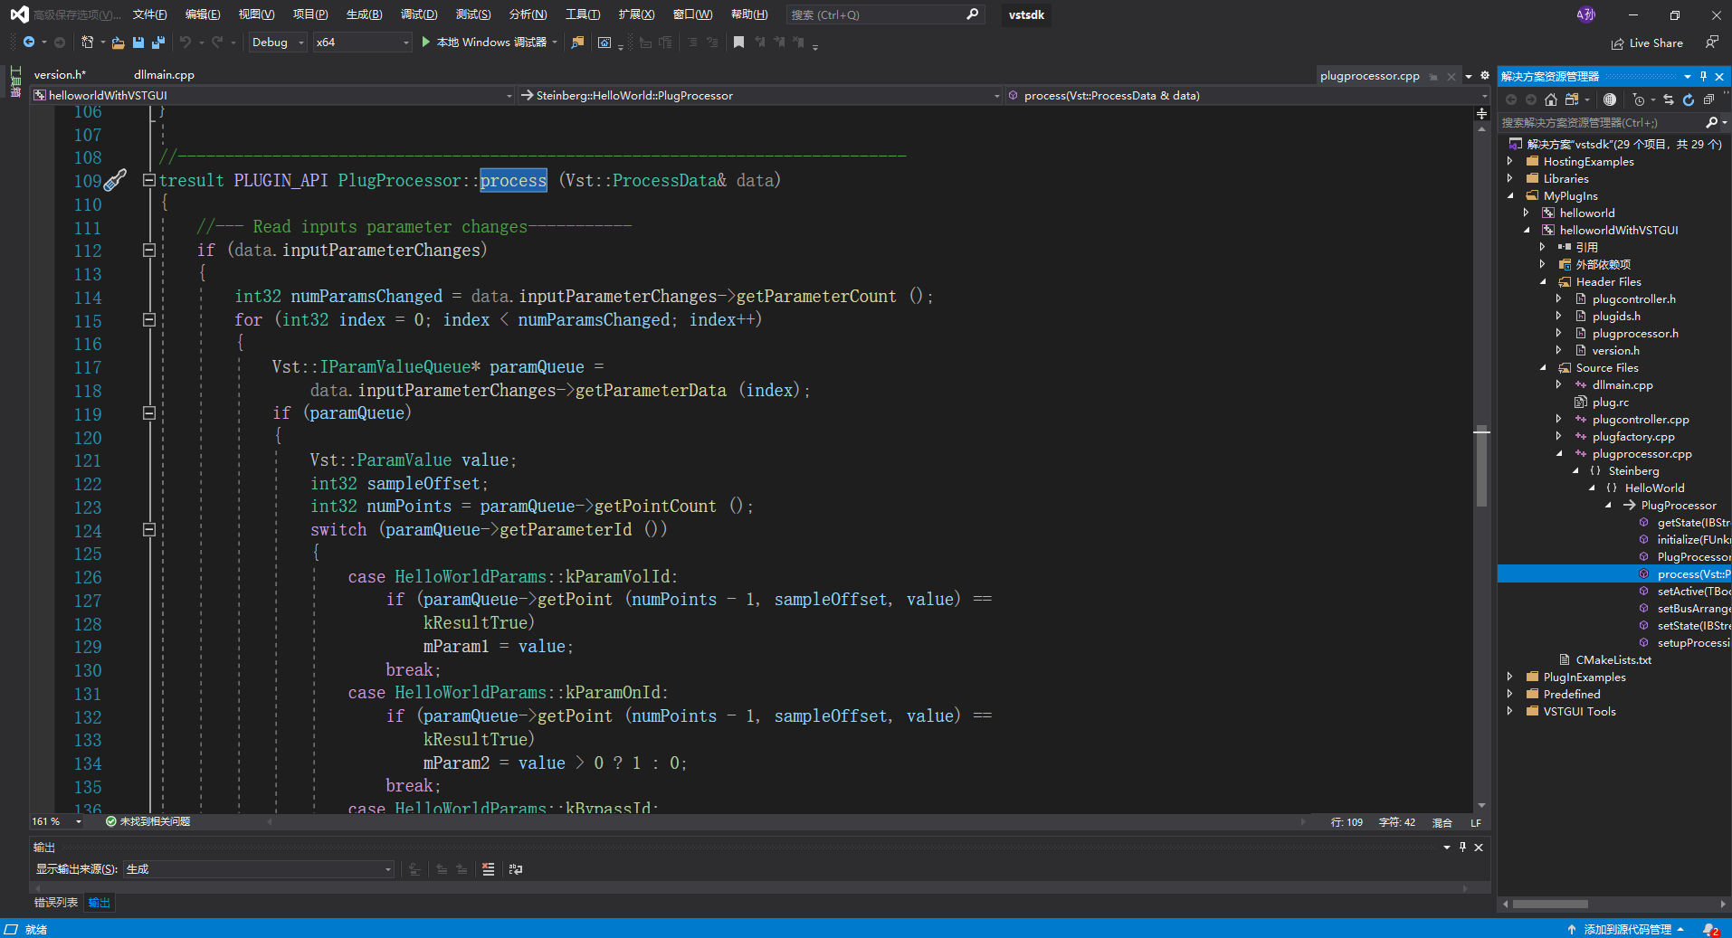The width and height of the screenshot is (1732, 938).
Task: Toggle pin on the Solution Explorer panel
Action: (x=1703, y=76)
